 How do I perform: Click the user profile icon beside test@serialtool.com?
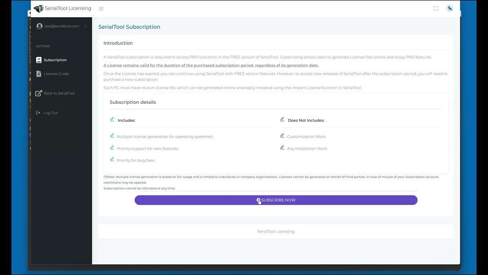39,26
